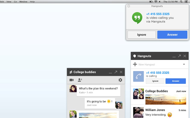This screenshot has height=118, width=190.
Task: Pop out the College buddies chat window
Action: tap(116, 72)
